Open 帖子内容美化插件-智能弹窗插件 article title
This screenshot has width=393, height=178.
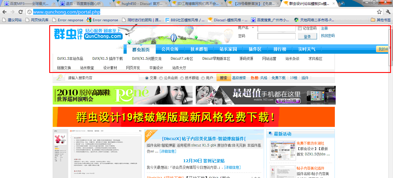(x=203, y=139)
